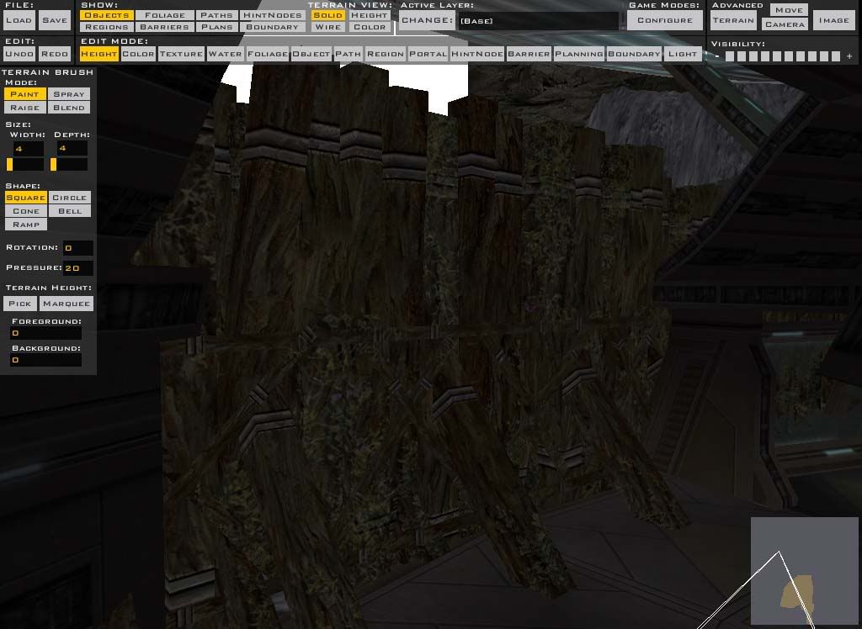Switch to Barrier edit mode
Image resolution: width=862 pixels, height=629 pixels.
click(x=529, y=54)
